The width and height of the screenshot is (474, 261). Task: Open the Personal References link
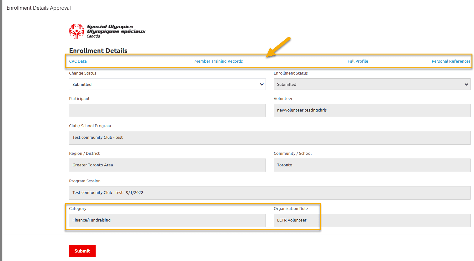(x=451, y=61)
